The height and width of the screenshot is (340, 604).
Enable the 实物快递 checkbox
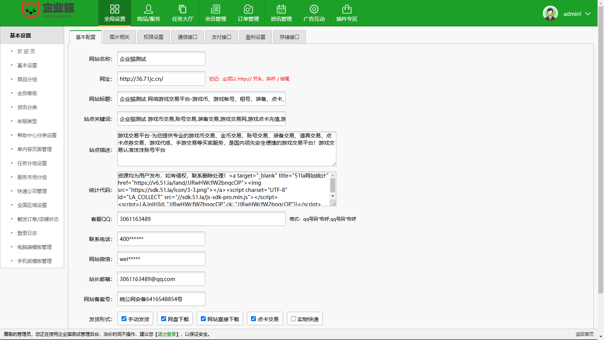point(293,319)
